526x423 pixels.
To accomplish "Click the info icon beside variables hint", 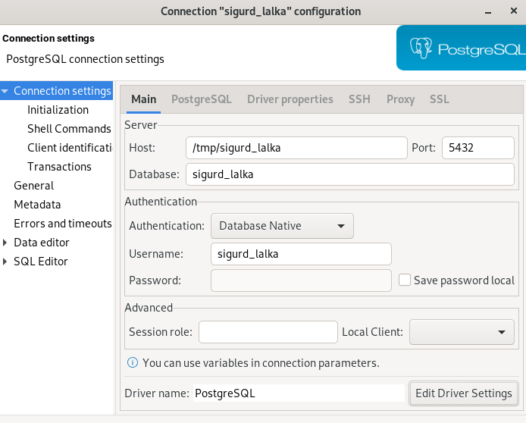I will coord(133,363).
